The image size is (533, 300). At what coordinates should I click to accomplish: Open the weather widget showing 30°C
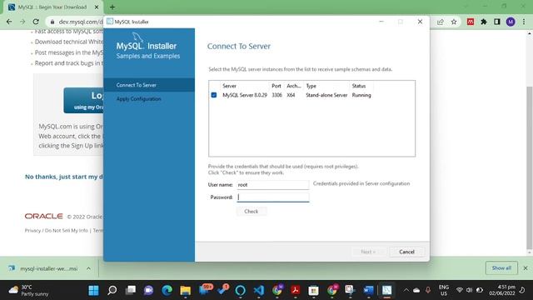pos(28,290)
